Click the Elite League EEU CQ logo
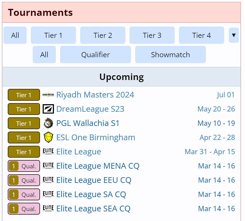The image size is (245, 221). (x=48, y=180)
